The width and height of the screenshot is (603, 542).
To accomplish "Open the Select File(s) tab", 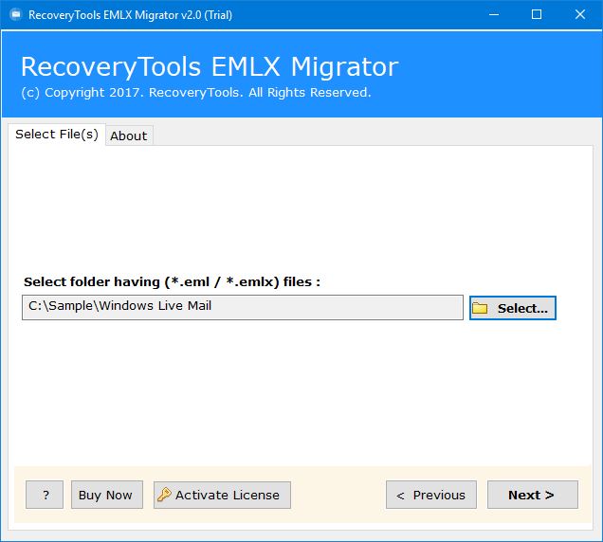I will (x=57, y=135).
